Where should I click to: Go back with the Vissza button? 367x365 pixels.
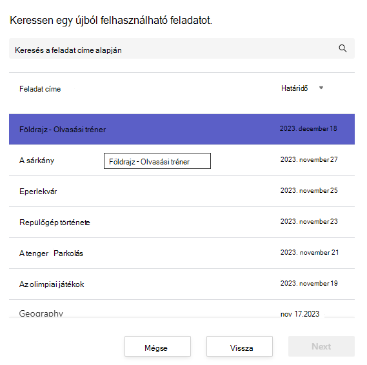pyautogui.click(x=239, y=346)
